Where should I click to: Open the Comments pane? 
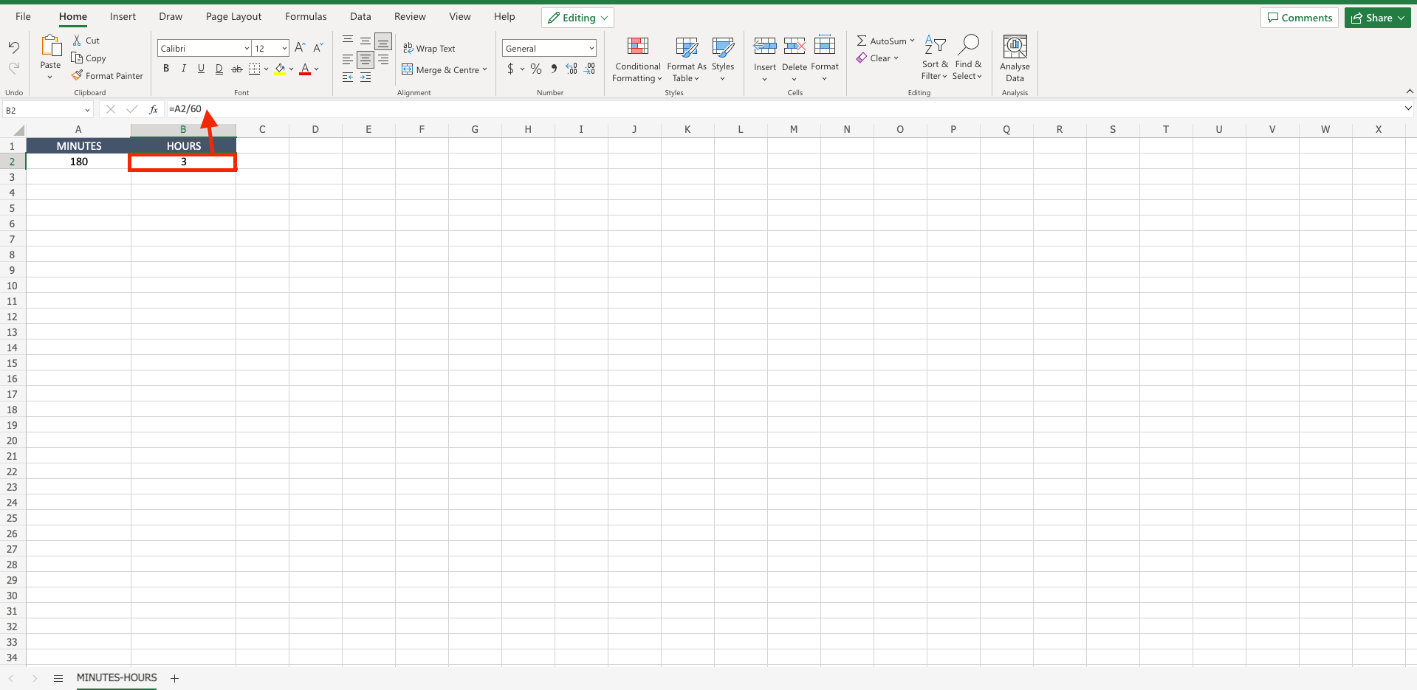coord(1299,17)
